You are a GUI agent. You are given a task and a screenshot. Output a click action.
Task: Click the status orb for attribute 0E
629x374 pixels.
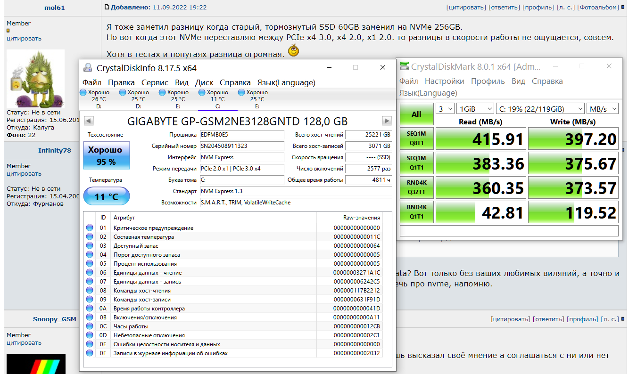[90, 344]
